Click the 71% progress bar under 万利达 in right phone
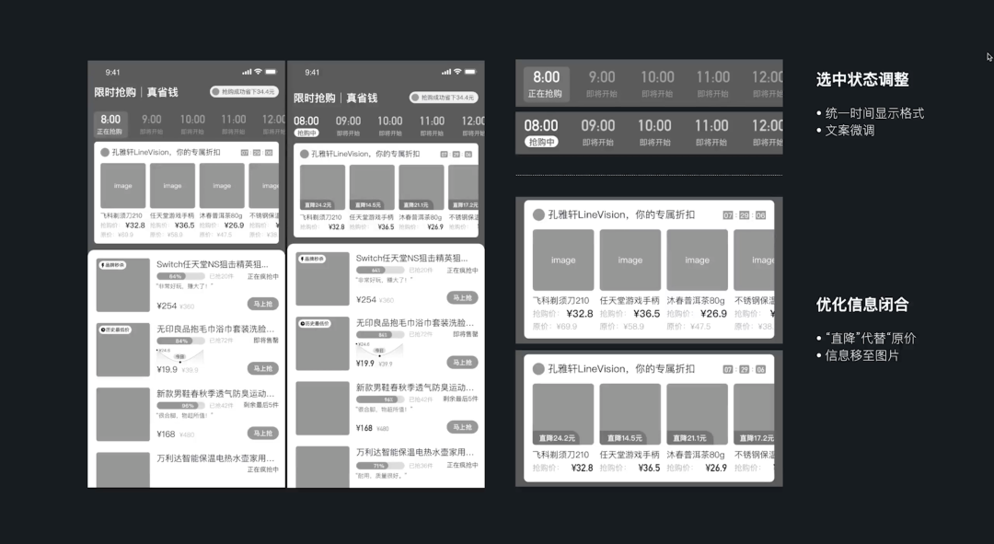This screenshot has height=544, width=994. click(380, 466)
